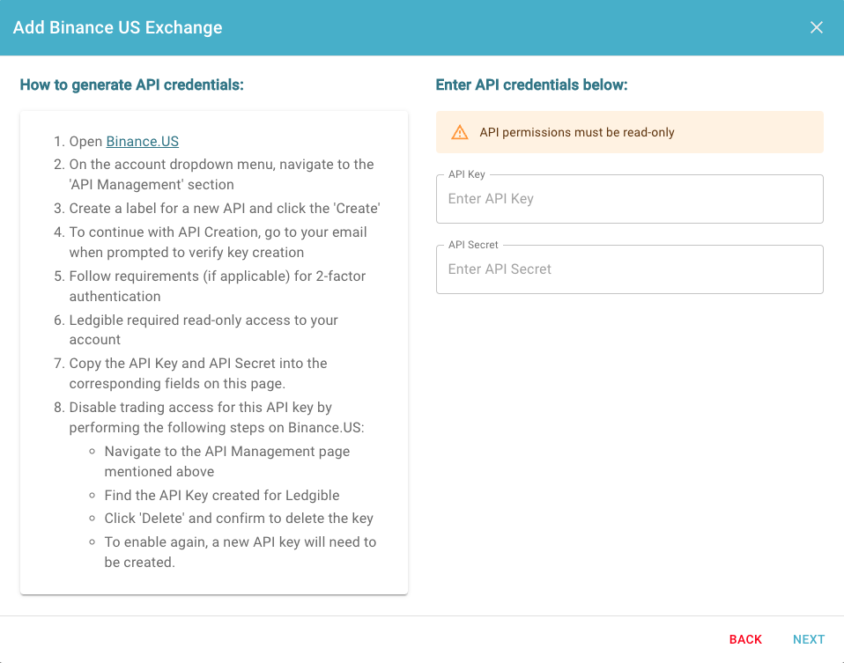The image size is (844, 663).
Task: Close the Add Binance US Exchange dialog
Action: (x=816, y=27)
